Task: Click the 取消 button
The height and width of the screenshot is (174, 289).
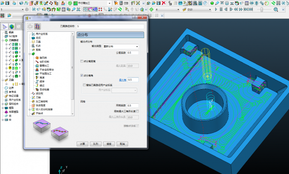Action: pyautogui.click(x=122, y=144)
